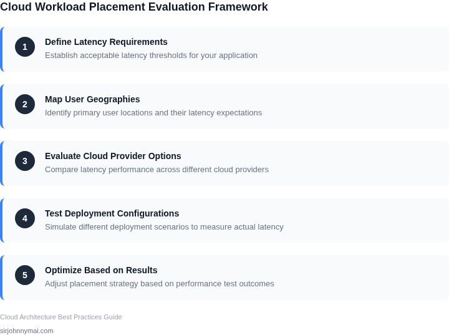Click the step 1 number badge
The height and width of the screenshot is (335, 449).
[x=25, y=47]
